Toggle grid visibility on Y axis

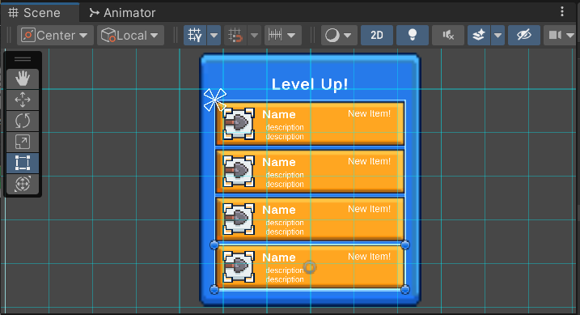click(195, 36)
